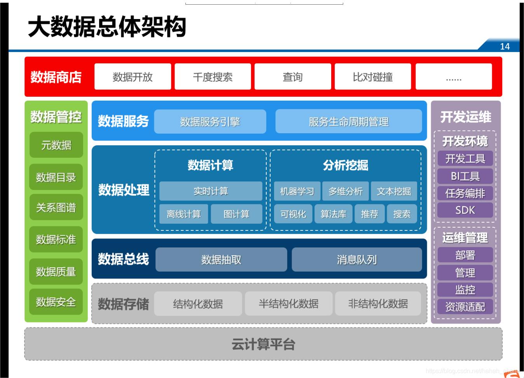Click the 离线计算 box

[x=184, y=214]
